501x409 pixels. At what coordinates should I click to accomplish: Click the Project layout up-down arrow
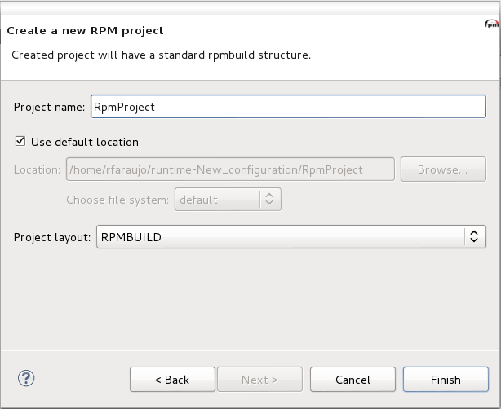pos(474,237)
